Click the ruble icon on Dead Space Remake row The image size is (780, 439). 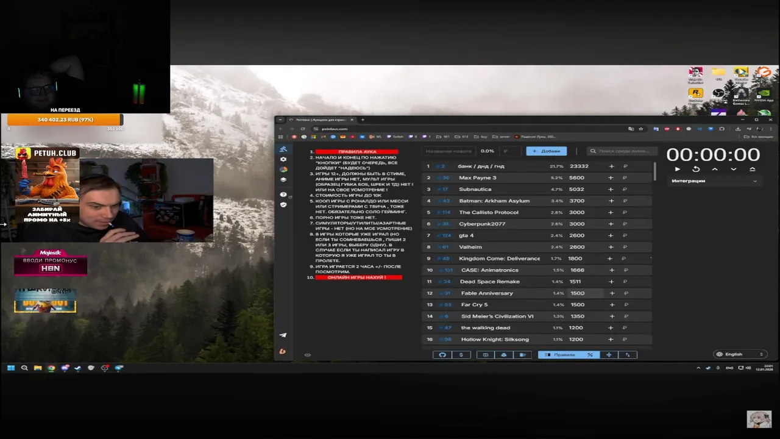(x=625, y=282)
